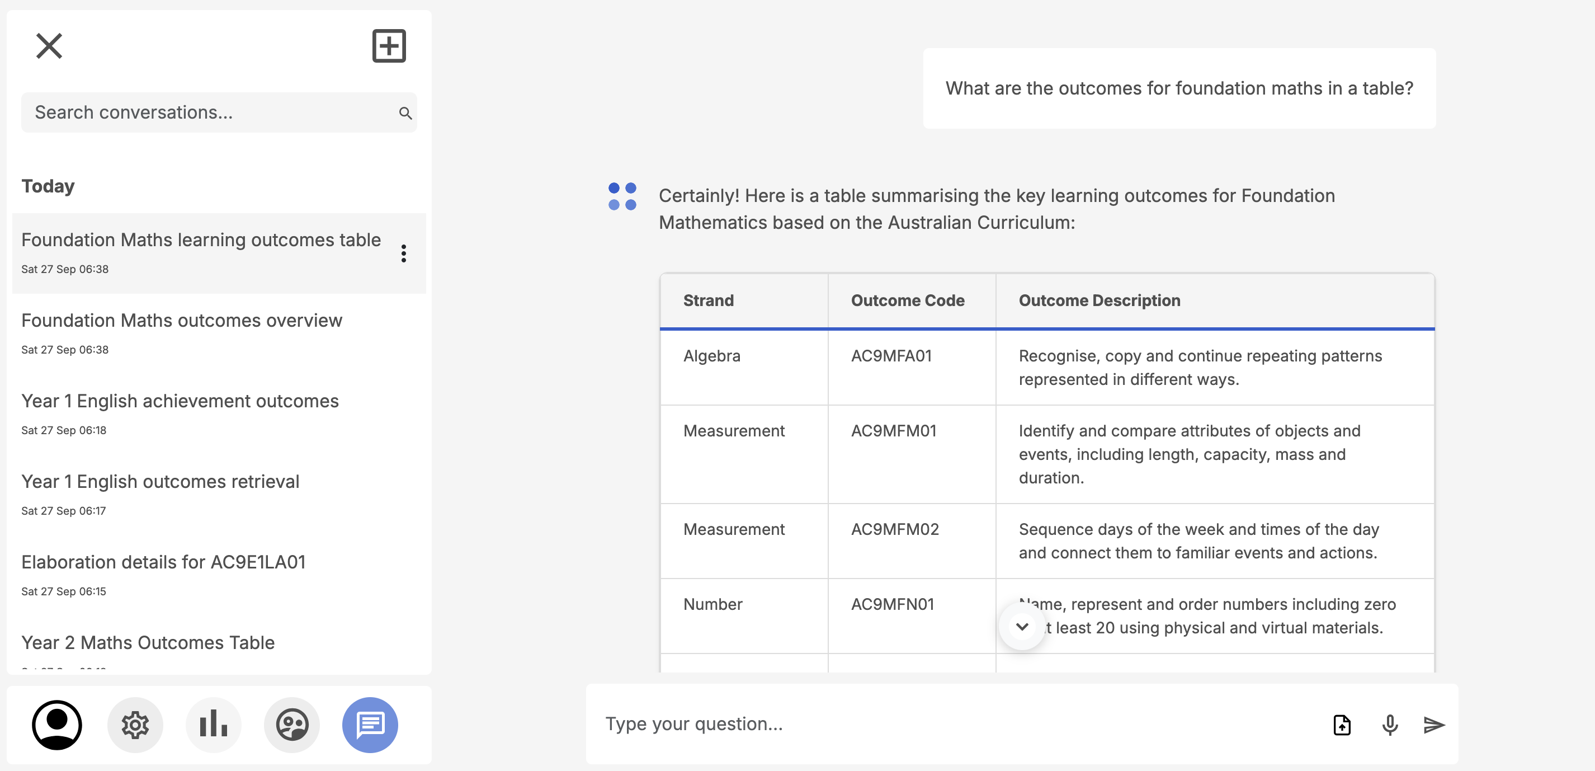Start a new conversation with plus icon
Viewport: 1595px width, 771px height.
click(x=389, y=46)
